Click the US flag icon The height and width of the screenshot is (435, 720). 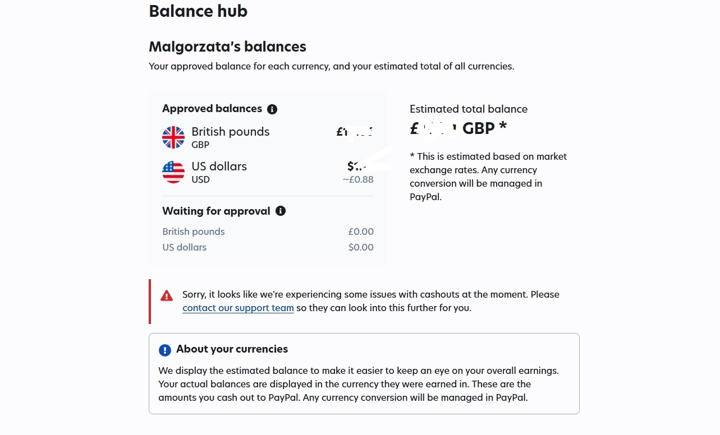[173, 172]
